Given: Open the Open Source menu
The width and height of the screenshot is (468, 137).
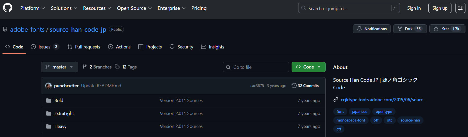Looking at the screenshot, I should 134,8.
